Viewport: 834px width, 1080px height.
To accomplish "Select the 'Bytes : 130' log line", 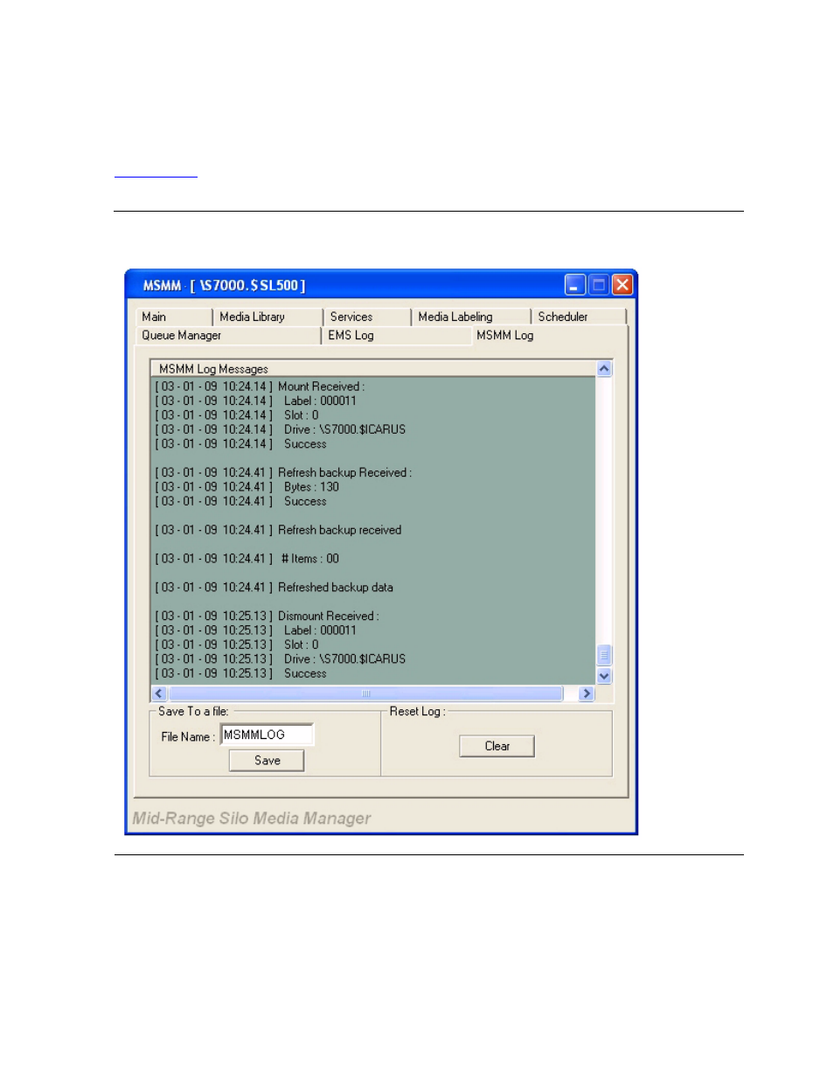I will click(247, 487).
